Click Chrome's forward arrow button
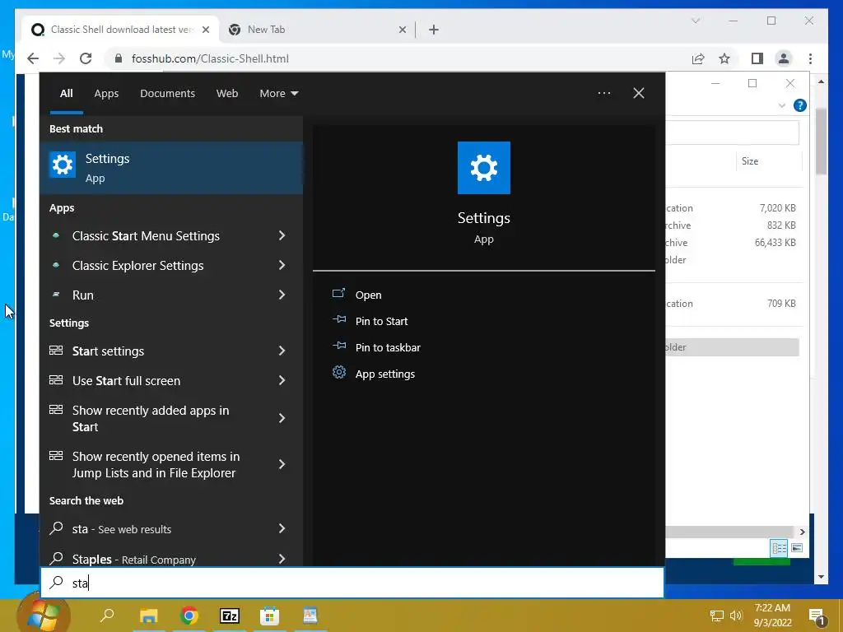843x632 pixels. (59, 58)
